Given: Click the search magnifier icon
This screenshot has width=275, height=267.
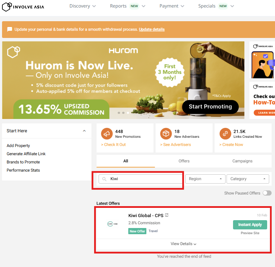Looking at the screenshot, I should 104,179.
